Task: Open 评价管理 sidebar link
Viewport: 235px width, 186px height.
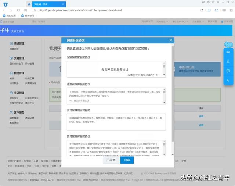Action: click(x=30, y=64)
